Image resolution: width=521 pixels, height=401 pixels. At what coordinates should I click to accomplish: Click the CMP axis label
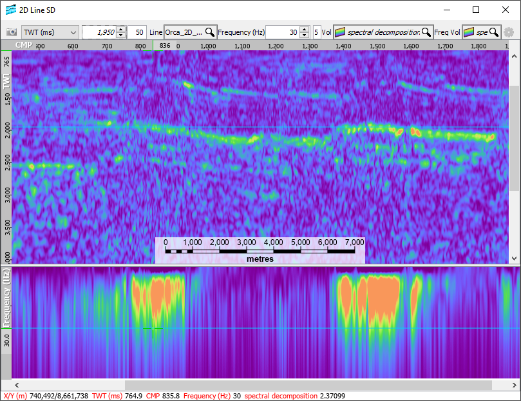(x=24, y=45)
